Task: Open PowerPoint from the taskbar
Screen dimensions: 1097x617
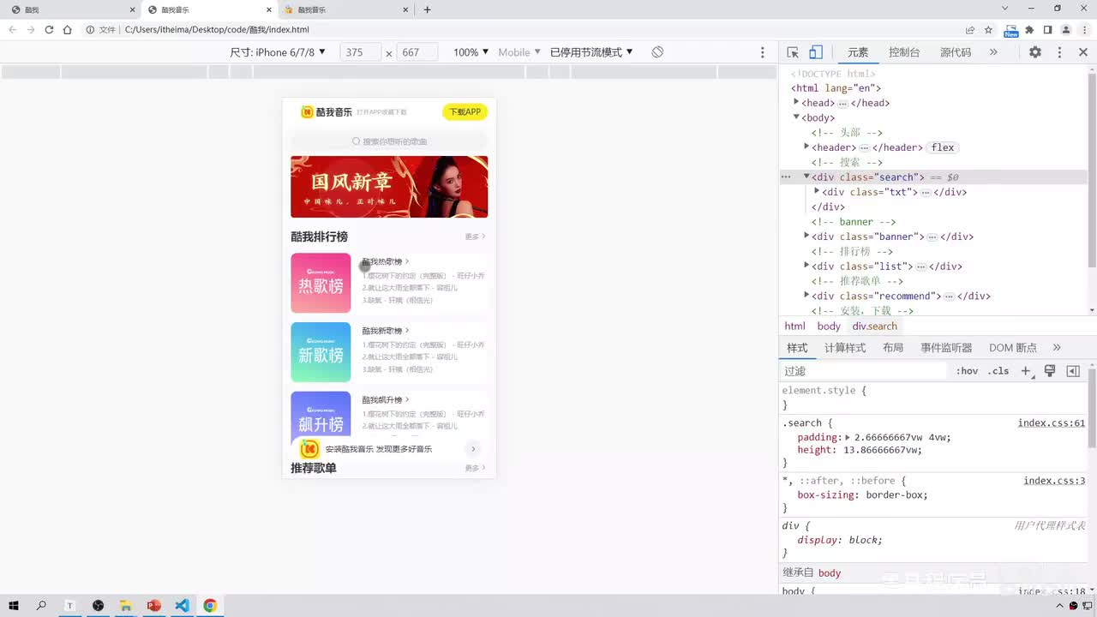Action: coord(153,605)
